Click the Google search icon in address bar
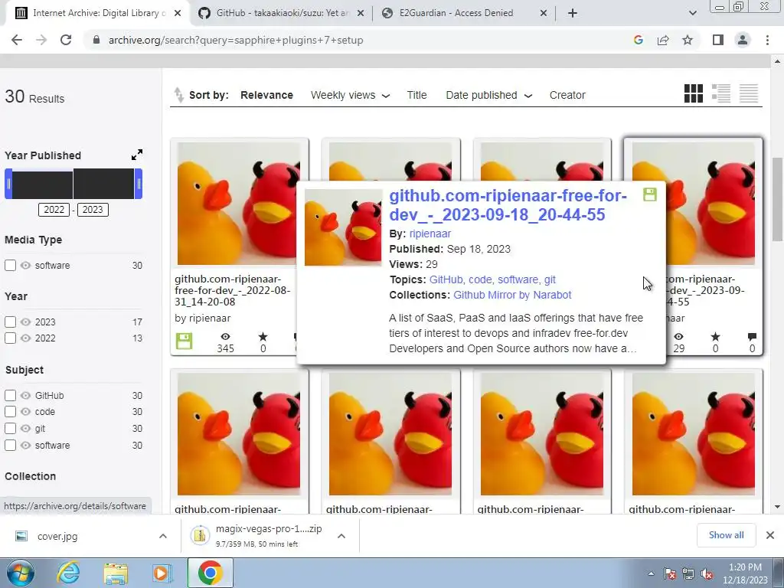This screenshot has width=784, height=588. pyautogui.click(x=638, y=40)
